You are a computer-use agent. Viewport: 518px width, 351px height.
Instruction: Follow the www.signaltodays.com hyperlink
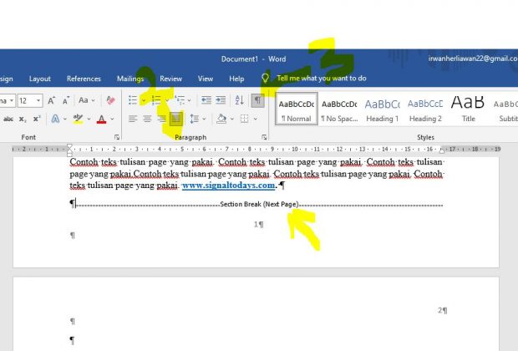(228, 186)
